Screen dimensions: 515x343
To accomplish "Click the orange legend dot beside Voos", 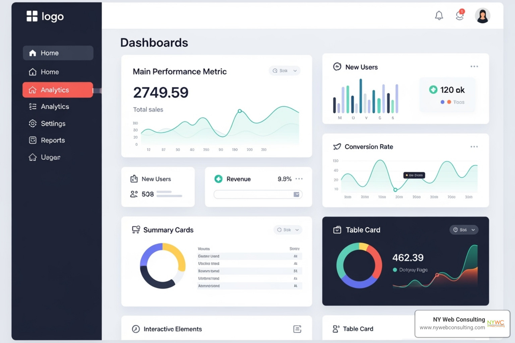I will click(x=449, y=102).
